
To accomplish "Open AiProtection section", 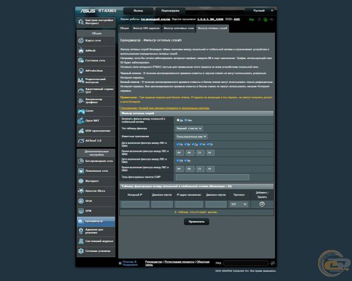I will [x=96, y=71].
